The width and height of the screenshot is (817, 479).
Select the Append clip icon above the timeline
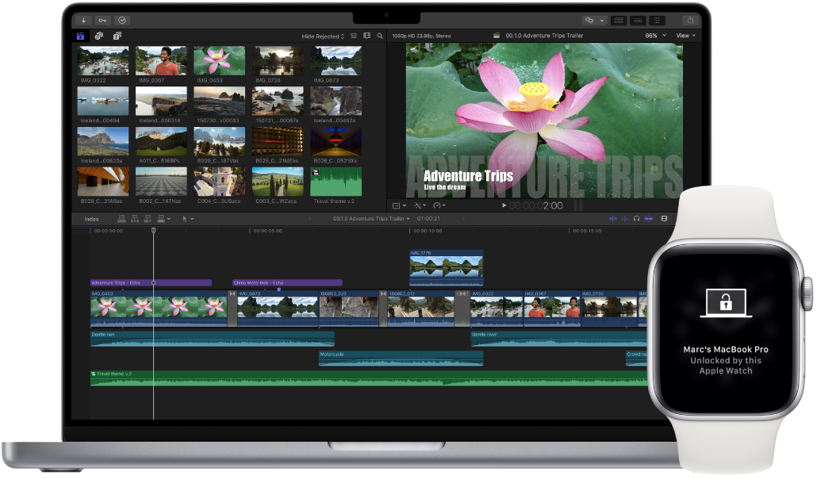click(148, 218)
